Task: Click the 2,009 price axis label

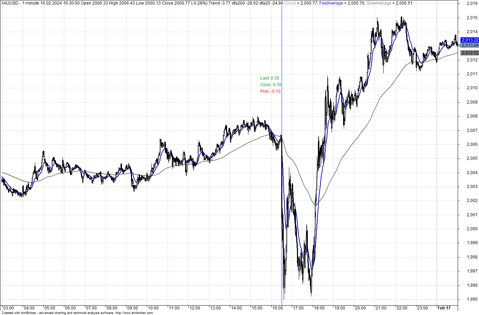Action: (x=472, y=102)
